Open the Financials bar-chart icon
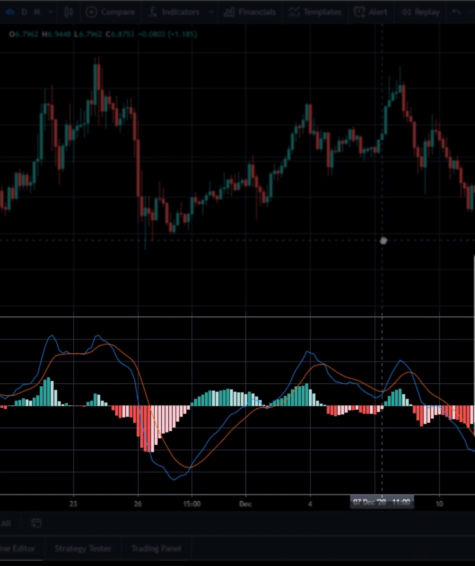The image size is (475, 566). 229,12
